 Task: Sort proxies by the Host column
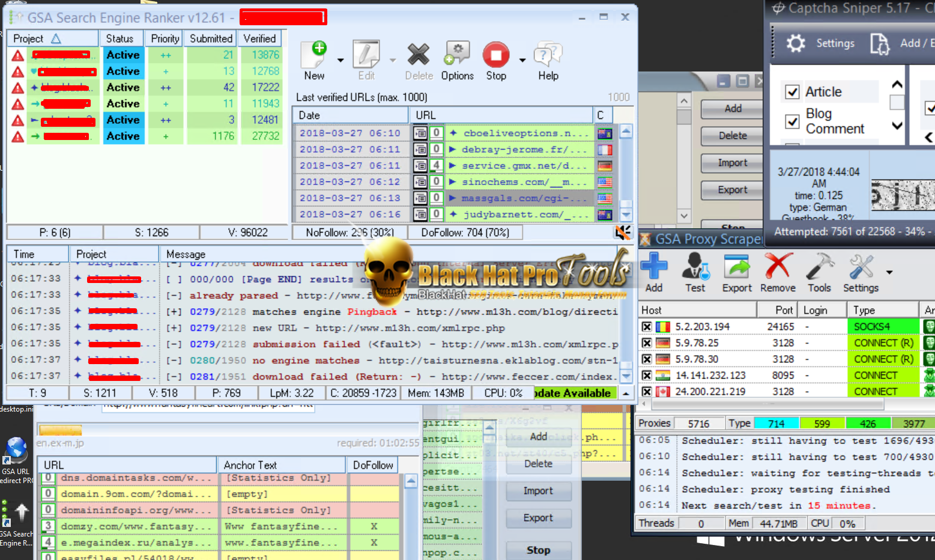click(697, 310)
